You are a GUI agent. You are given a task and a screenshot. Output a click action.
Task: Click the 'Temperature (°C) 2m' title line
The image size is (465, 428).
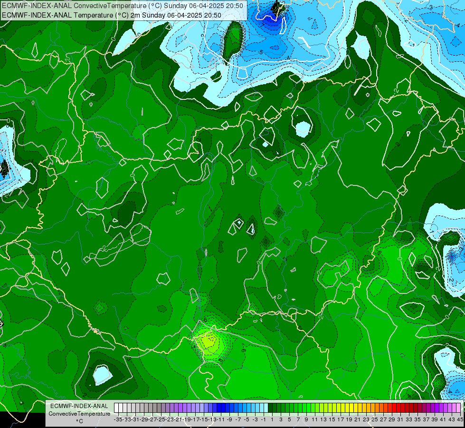pyautogui.click(x=112, y=15)
